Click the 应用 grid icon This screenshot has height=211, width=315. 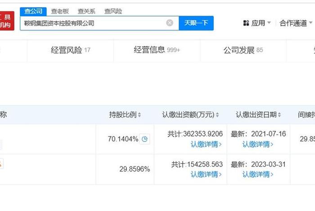[x=246, y=23]
